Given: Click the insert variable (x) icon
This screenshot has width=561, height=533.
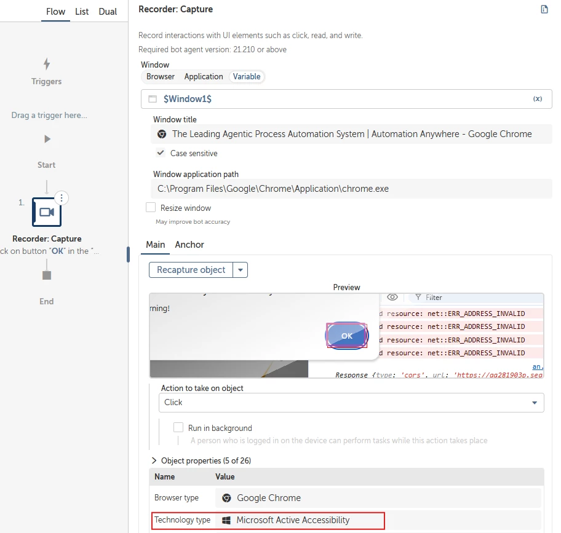Looking at the screenshot, I should click(538, 98).
